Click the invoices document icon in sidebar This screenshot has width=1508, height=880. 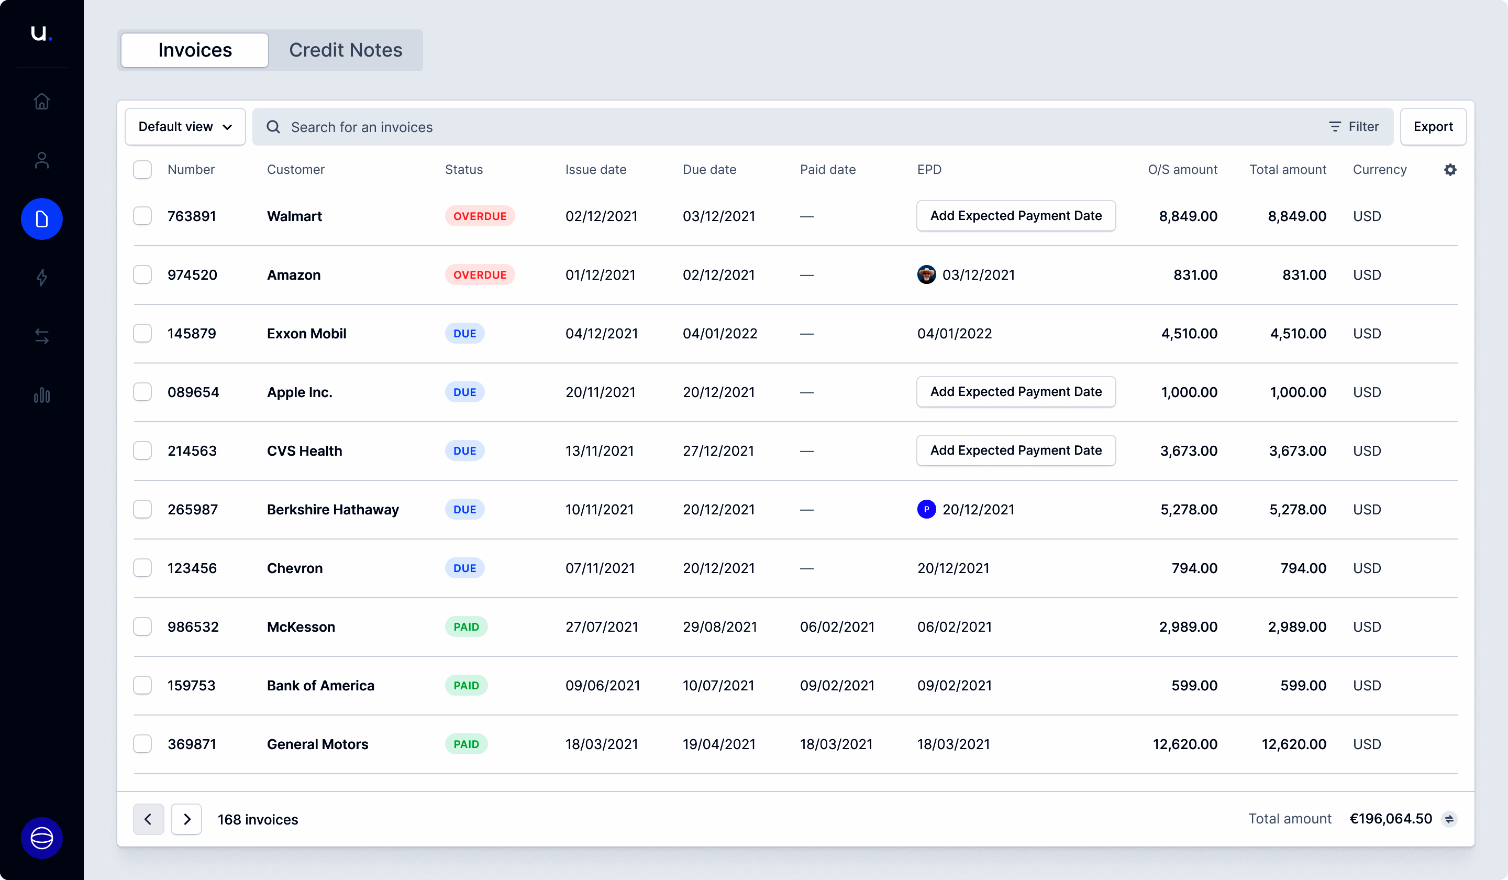click(x=42, y=219)
